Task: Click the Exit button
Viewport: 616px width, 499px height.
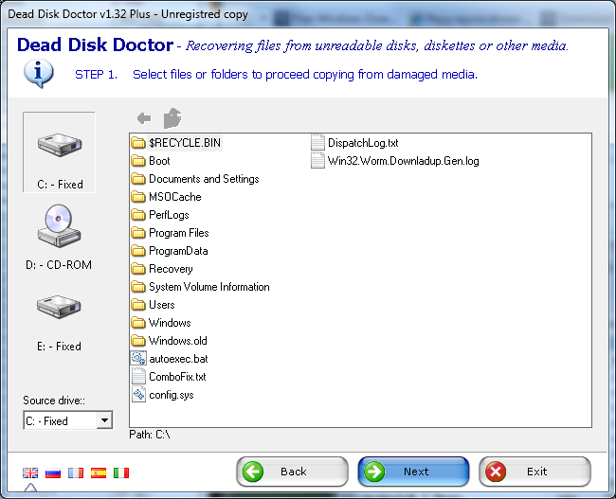Action: [534, 472]
